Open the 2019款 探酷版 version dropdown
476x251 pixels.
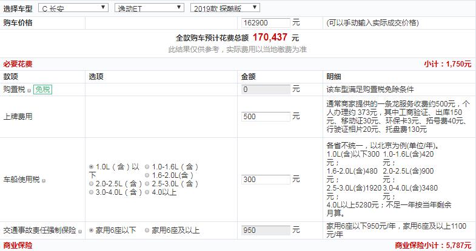(x=225, y=8)
